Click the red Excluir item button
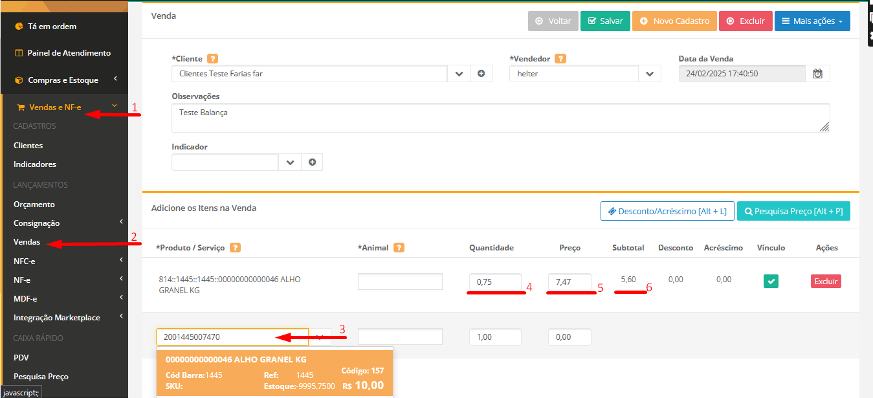This screenshot has width=873, height=398. click(826, 281)
